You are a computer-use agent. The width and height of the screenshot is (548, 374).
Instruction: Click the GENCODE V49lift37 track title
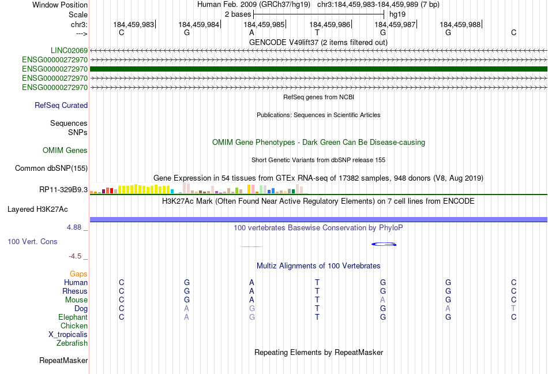(318, 42)
